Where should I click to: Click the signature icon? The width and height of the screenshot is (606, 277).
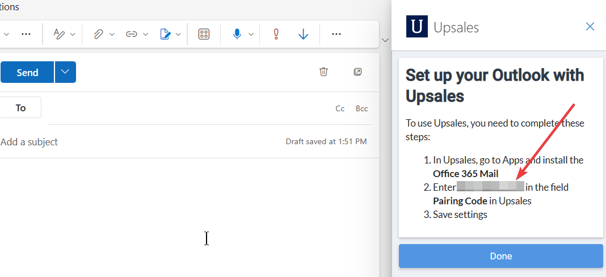pos(165,34)
